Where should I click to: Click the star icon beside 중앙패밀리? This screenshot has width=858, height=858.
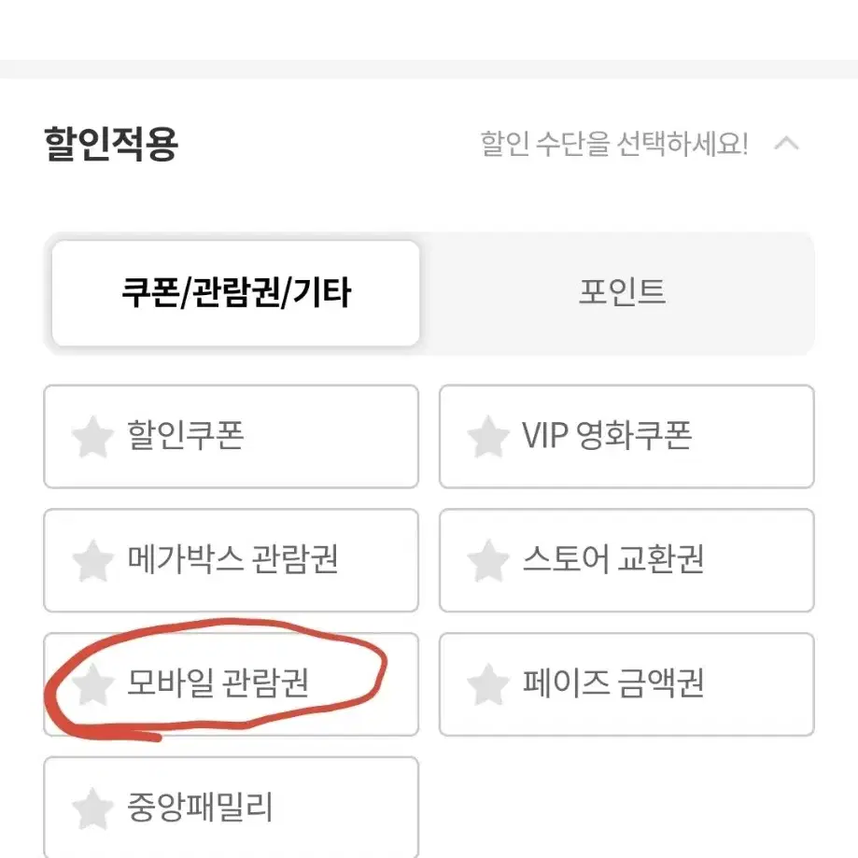92,809
